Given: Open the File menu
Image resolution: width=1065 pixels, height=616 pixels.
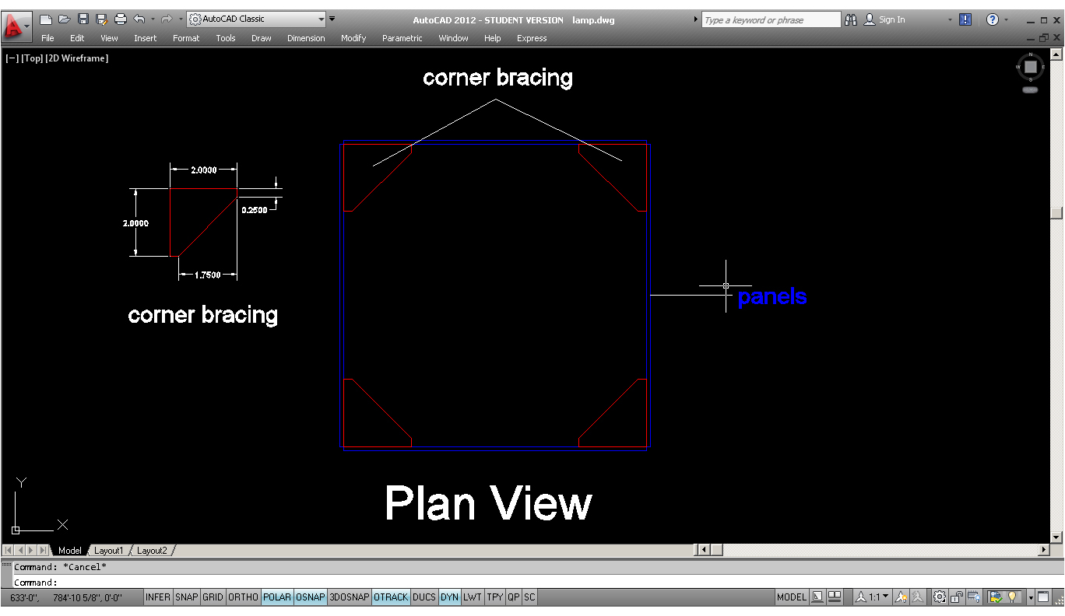Looking at the screenshot, I should [47, 38].
